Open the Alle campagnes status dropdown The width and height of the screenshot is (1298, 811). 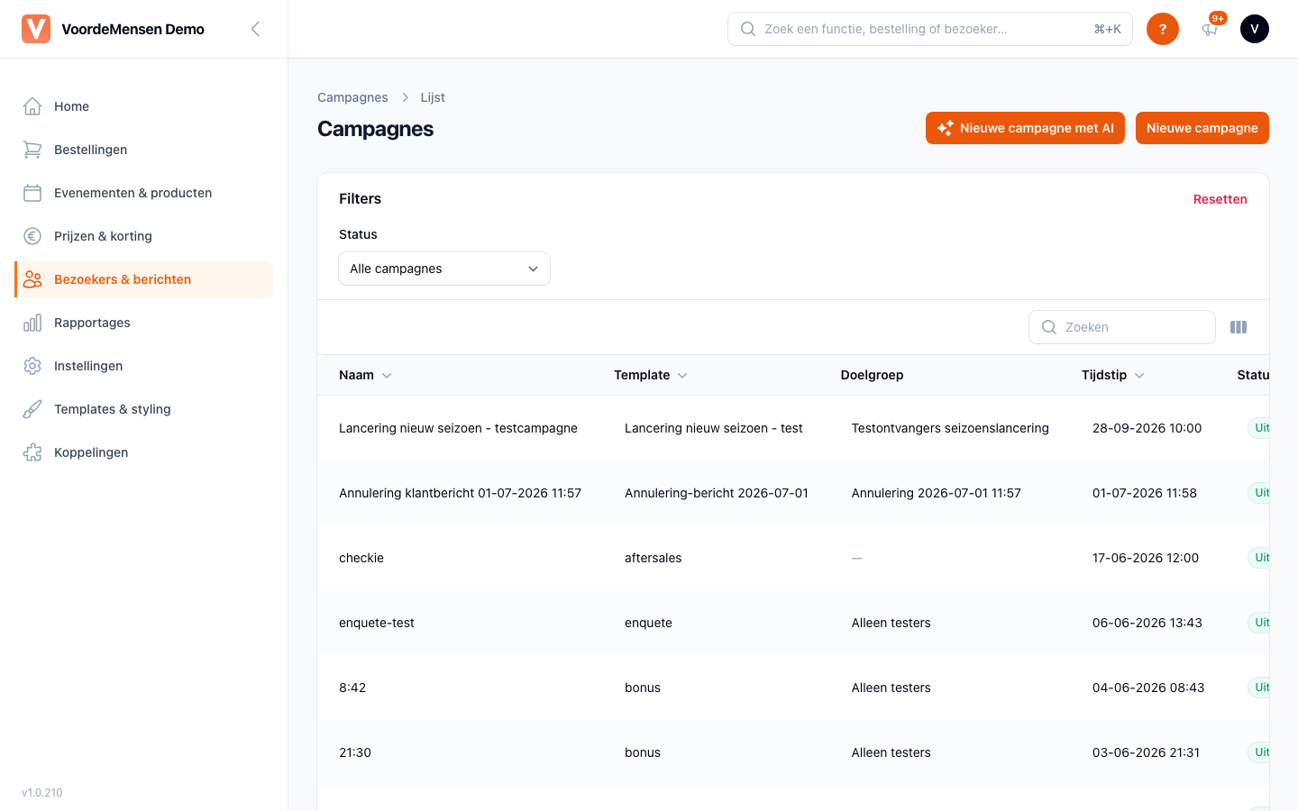pyautogui.click(x=444, y=269)
